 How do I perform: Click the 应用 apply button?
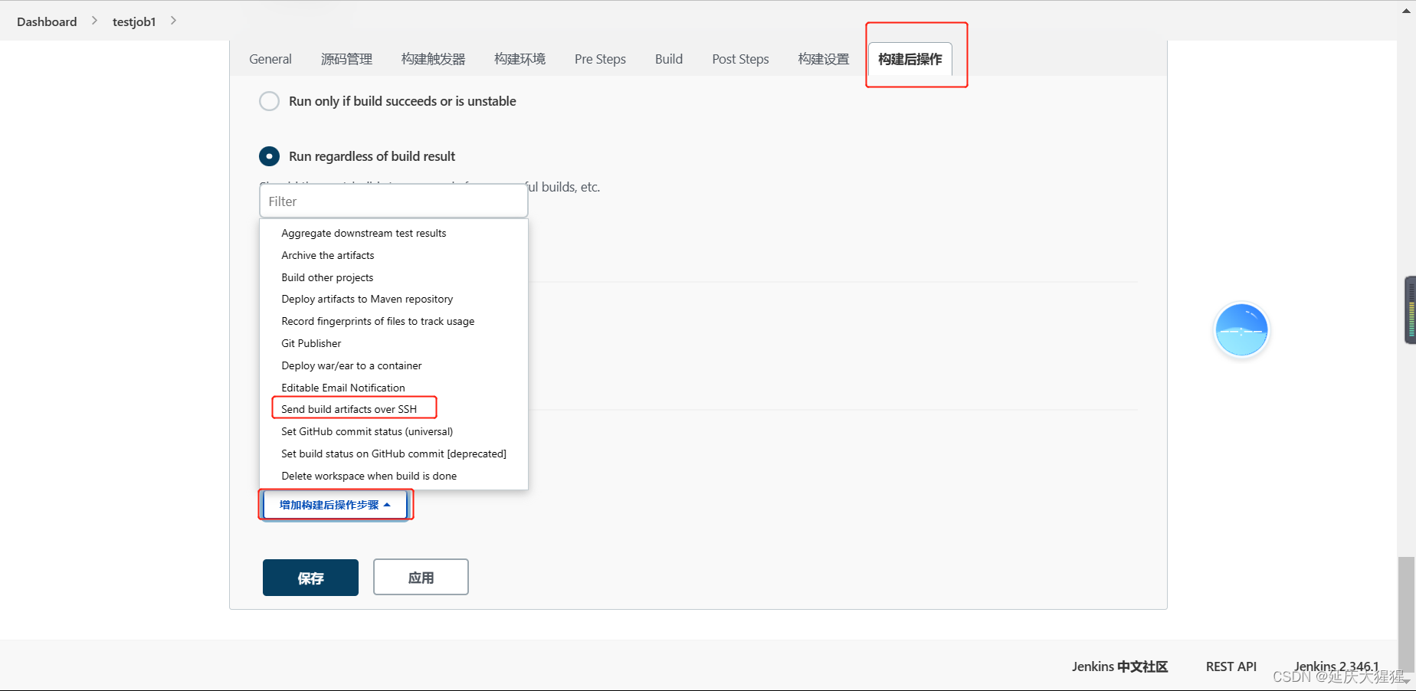(421, 578)
